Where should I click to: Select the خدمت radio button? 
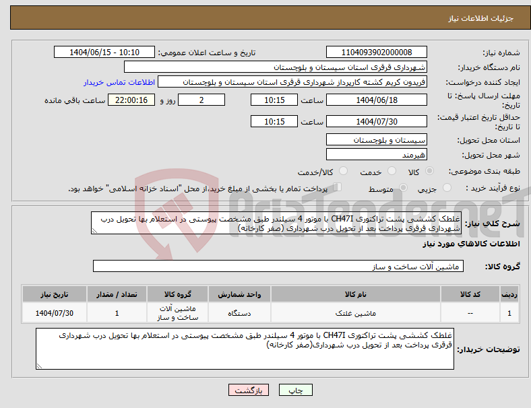coord(392,171)
